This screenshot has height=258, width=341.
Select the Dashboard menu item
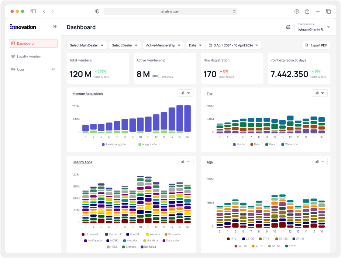pos(33,43)
